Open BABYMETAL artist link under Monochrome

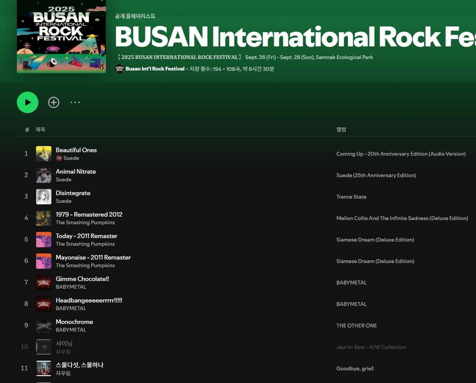coord(71,330)
